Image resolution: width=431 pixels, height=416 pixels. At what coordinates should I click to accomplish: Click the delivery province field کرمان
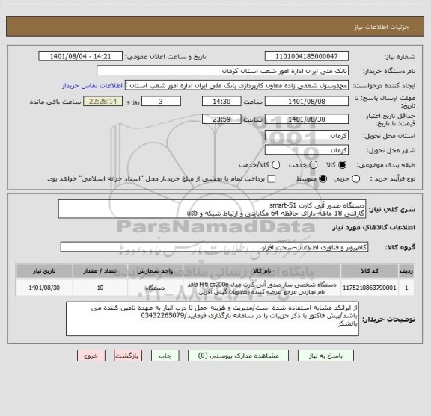pos(307,136)
